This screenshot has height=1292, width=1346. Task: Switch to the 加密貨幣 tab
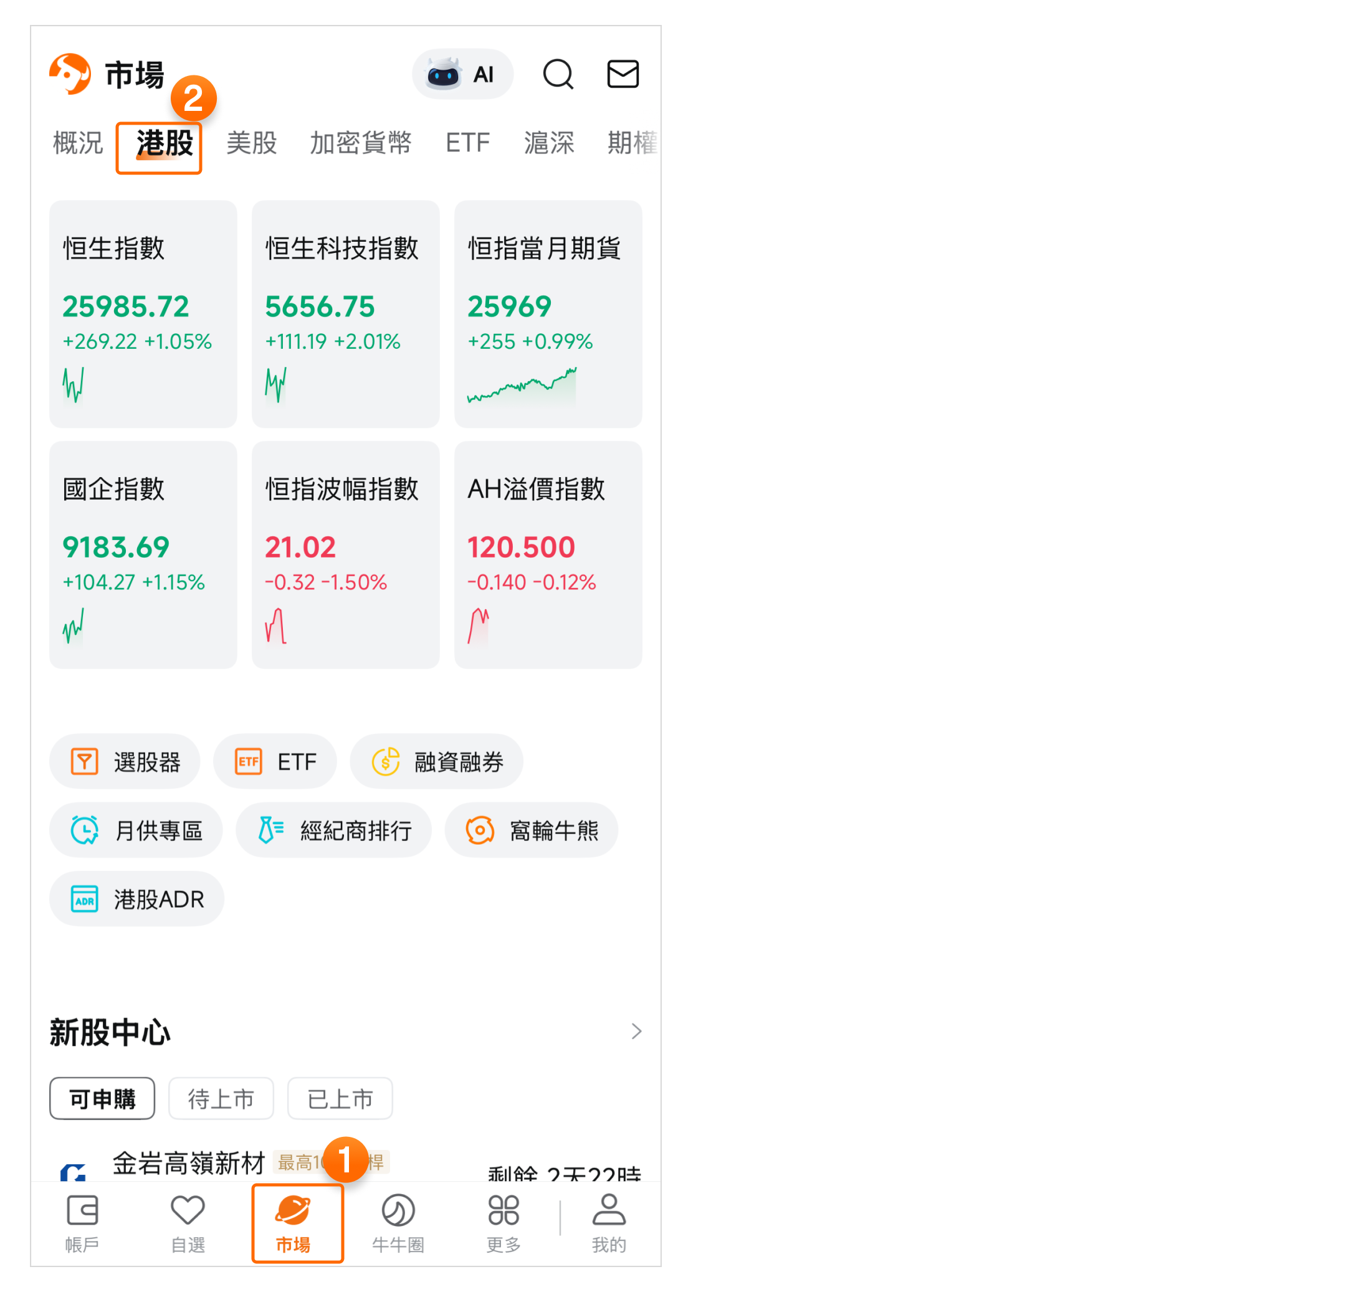[361, 143]
